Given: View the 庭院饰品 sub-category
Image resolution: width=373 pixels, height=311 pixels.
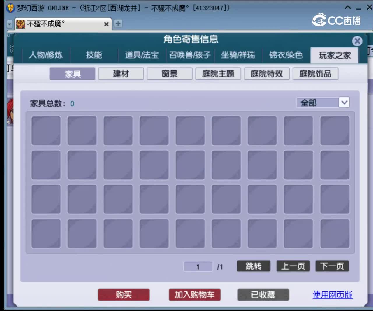Looking at the screenshot, I should click(315, 74).
